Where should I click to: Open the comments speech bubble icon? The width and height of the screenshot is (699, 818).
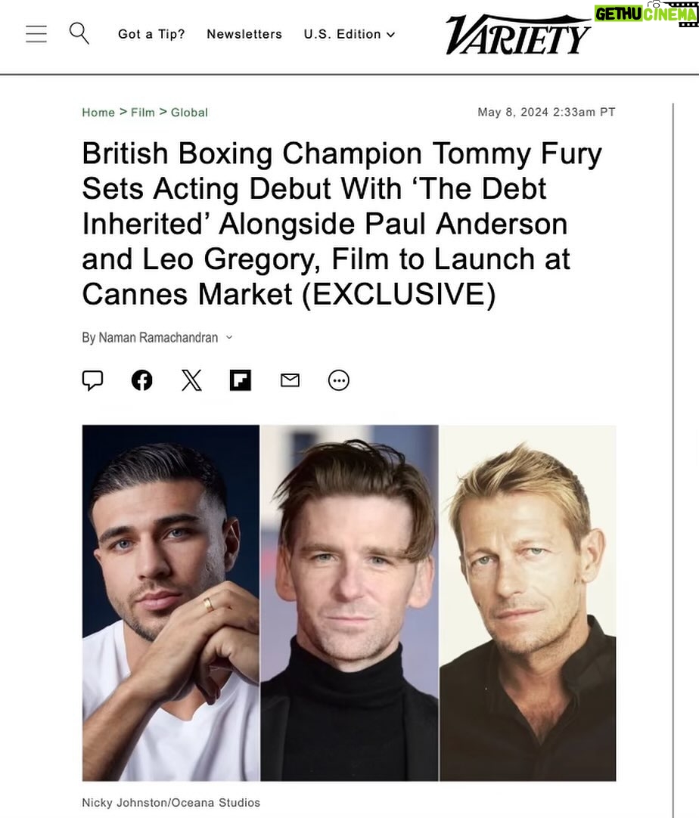click(92, 380)
